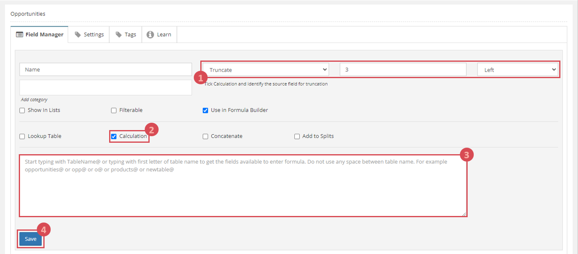Uncheck the Calculation checkbox
This screenshot has height=254, width=578.
point(114,137)
